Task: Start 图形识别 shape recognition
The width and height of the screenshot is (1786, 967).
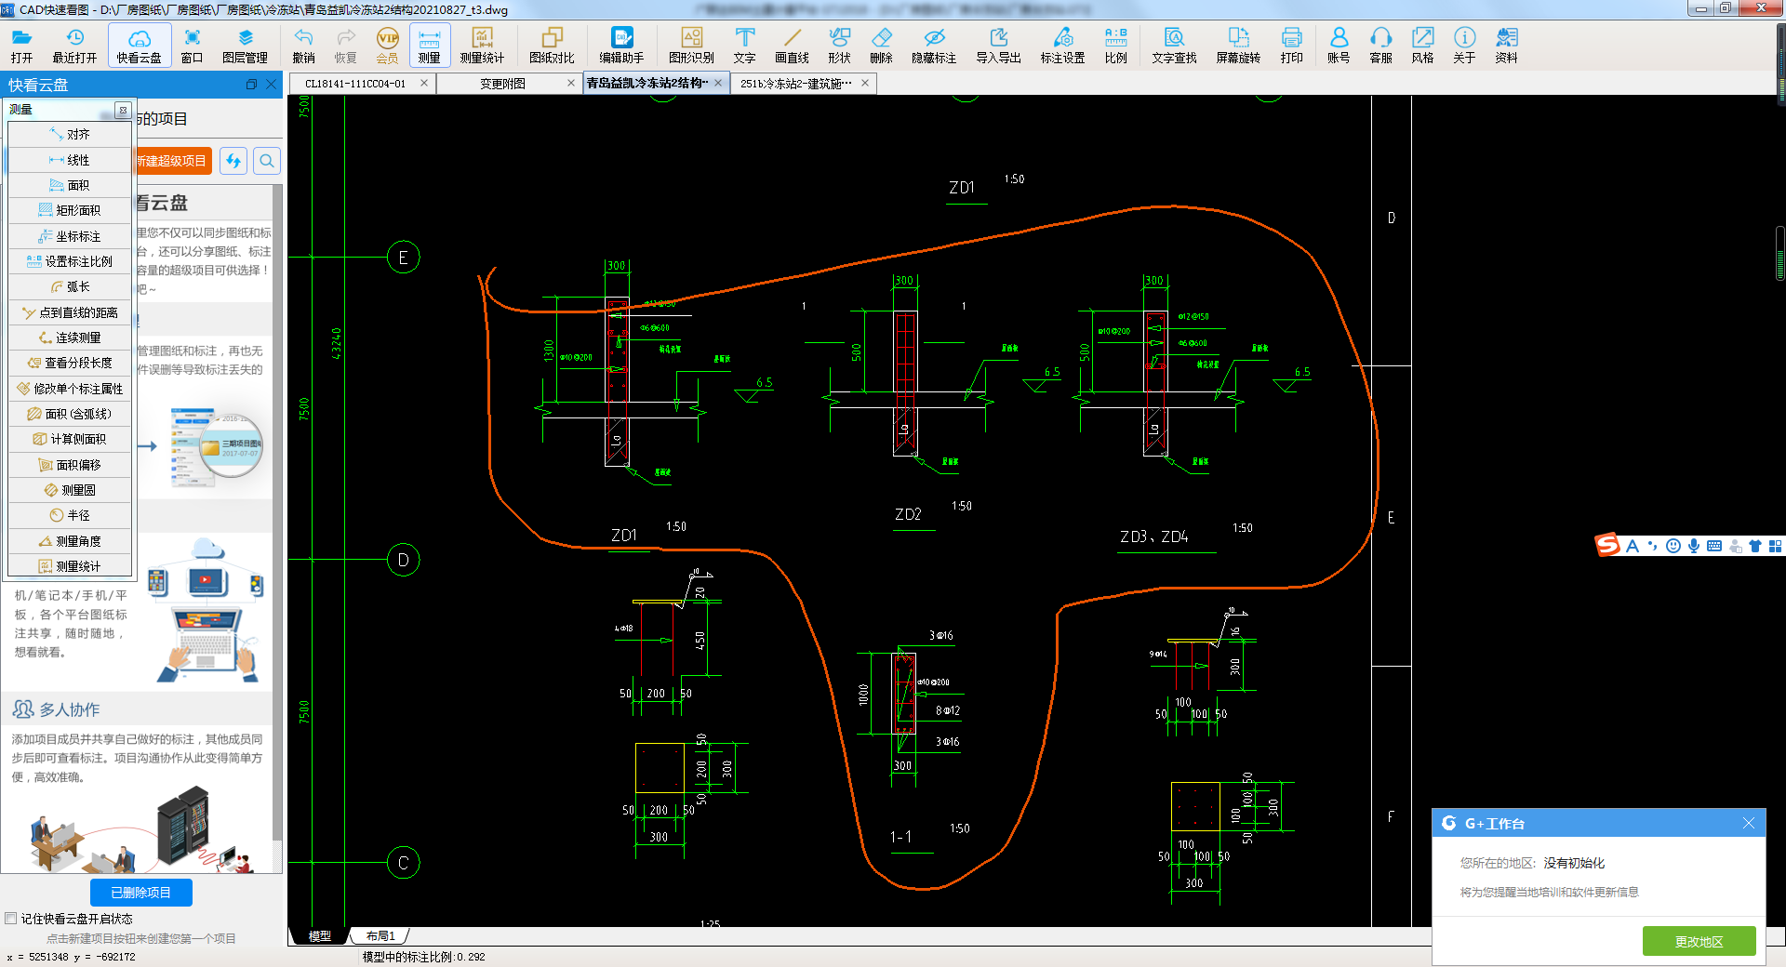Action: click(x=691, y=45)
